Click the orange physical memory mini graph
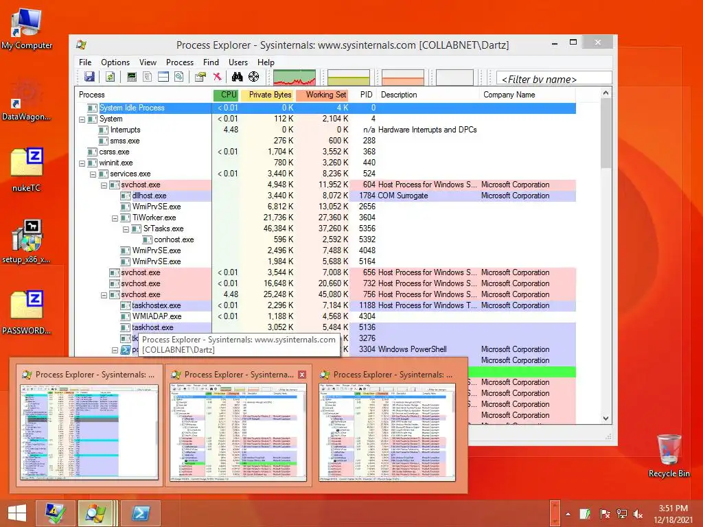Image resolution: width=703 pixels, height=527 pixels. point(402,78)
